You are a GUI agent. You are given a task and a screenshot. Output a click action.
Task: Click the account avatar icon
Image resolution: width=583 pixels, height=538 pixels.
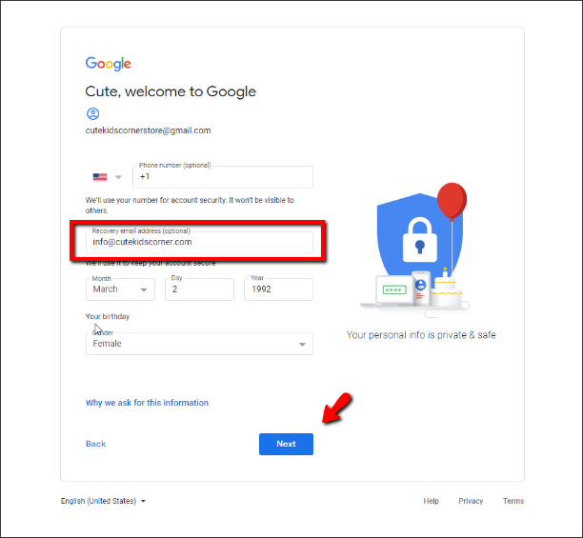(x=93, y=113)
